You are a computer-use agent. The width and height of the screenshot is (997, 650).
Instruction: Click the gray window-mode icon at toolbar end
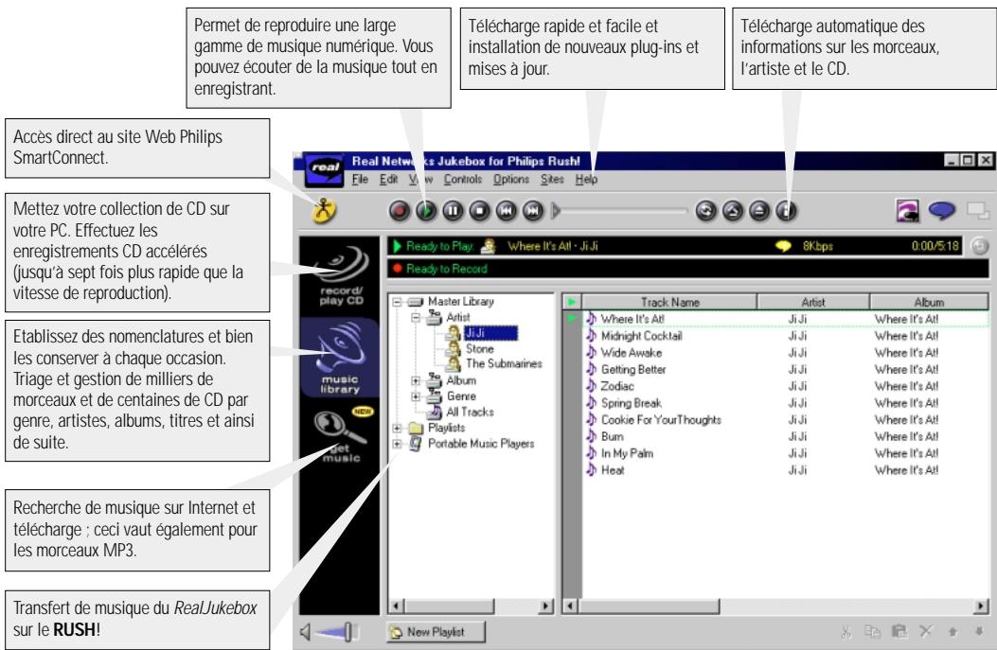[978, 210]
